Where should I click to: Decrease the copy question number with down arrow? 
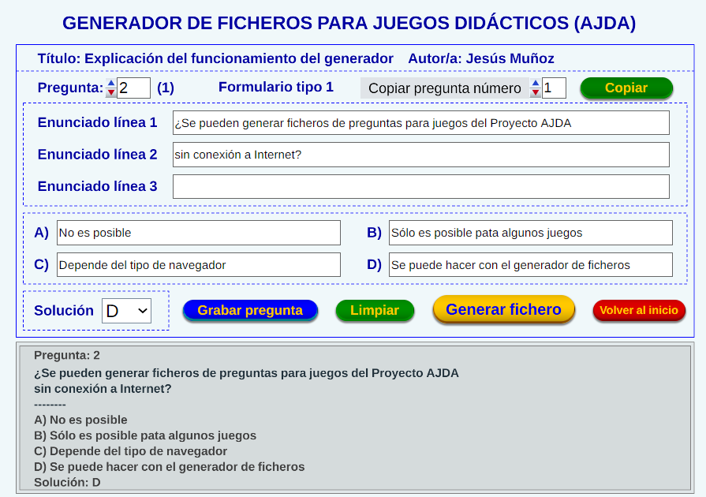tap(536, 92)
